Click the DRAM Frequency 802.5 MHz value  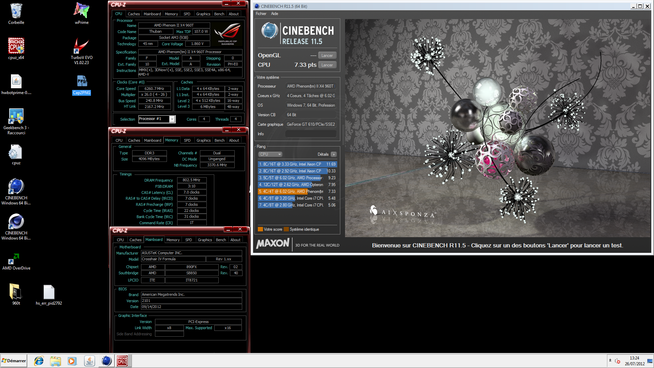coord(191,180)
